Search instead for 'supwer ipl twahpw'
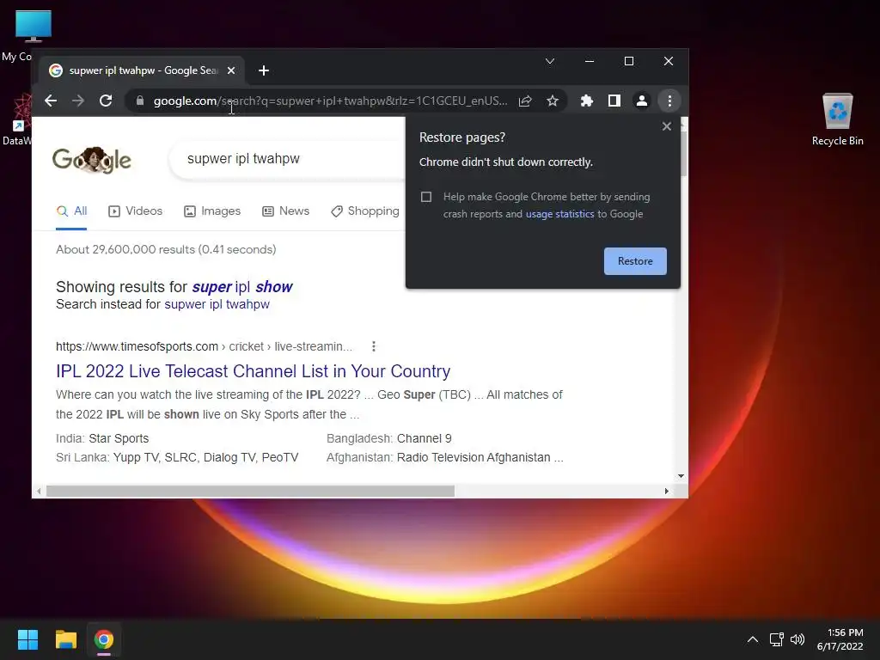Screen dimensions: 880x660 pyautogui.click(x=217, y=304)
